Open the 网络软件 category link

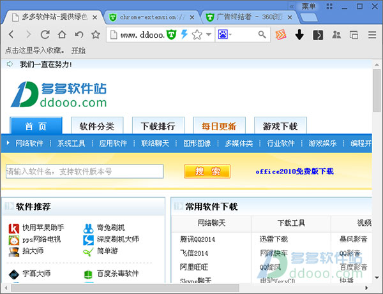point(29,143)
